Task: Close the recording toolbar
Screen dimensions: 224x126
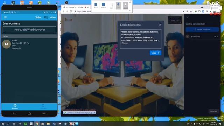Action: pos(130,2)
